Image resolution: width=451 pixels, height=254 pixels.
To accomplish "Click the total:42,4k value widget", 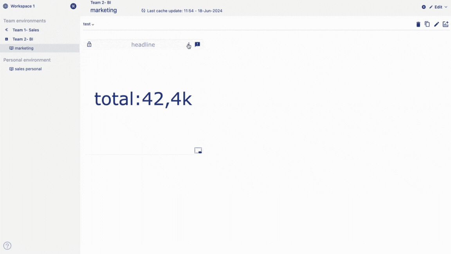I will pyautogui.click(x=143, y=99).
